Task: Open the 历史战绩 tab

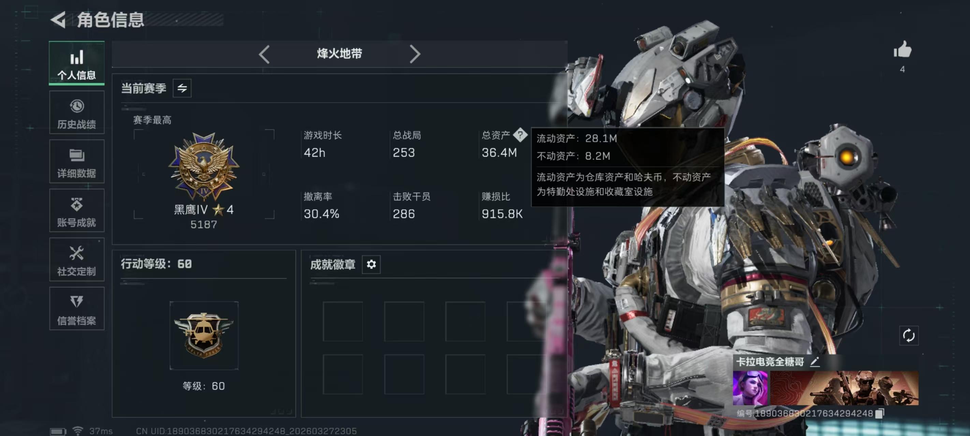Action: click(76, 112)
